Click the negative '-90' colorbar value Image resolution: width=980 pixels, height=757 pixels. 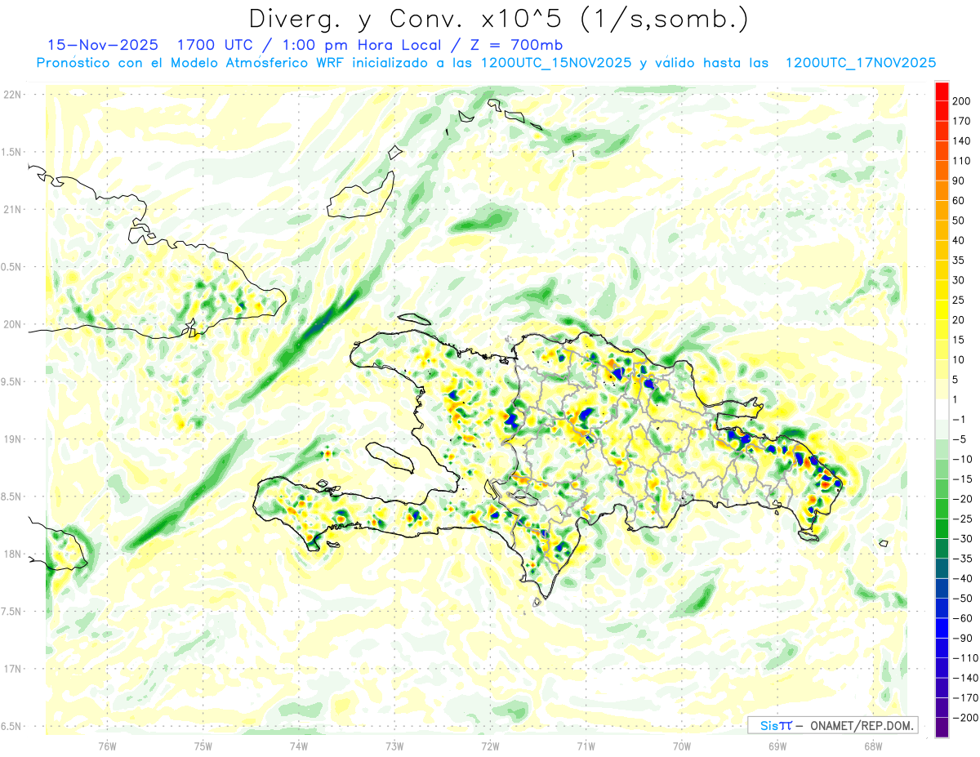pos(962,639)
